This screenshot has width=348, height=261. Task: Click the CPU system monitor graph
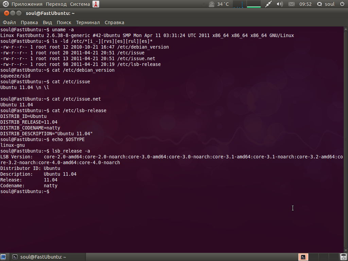point(239,4)
